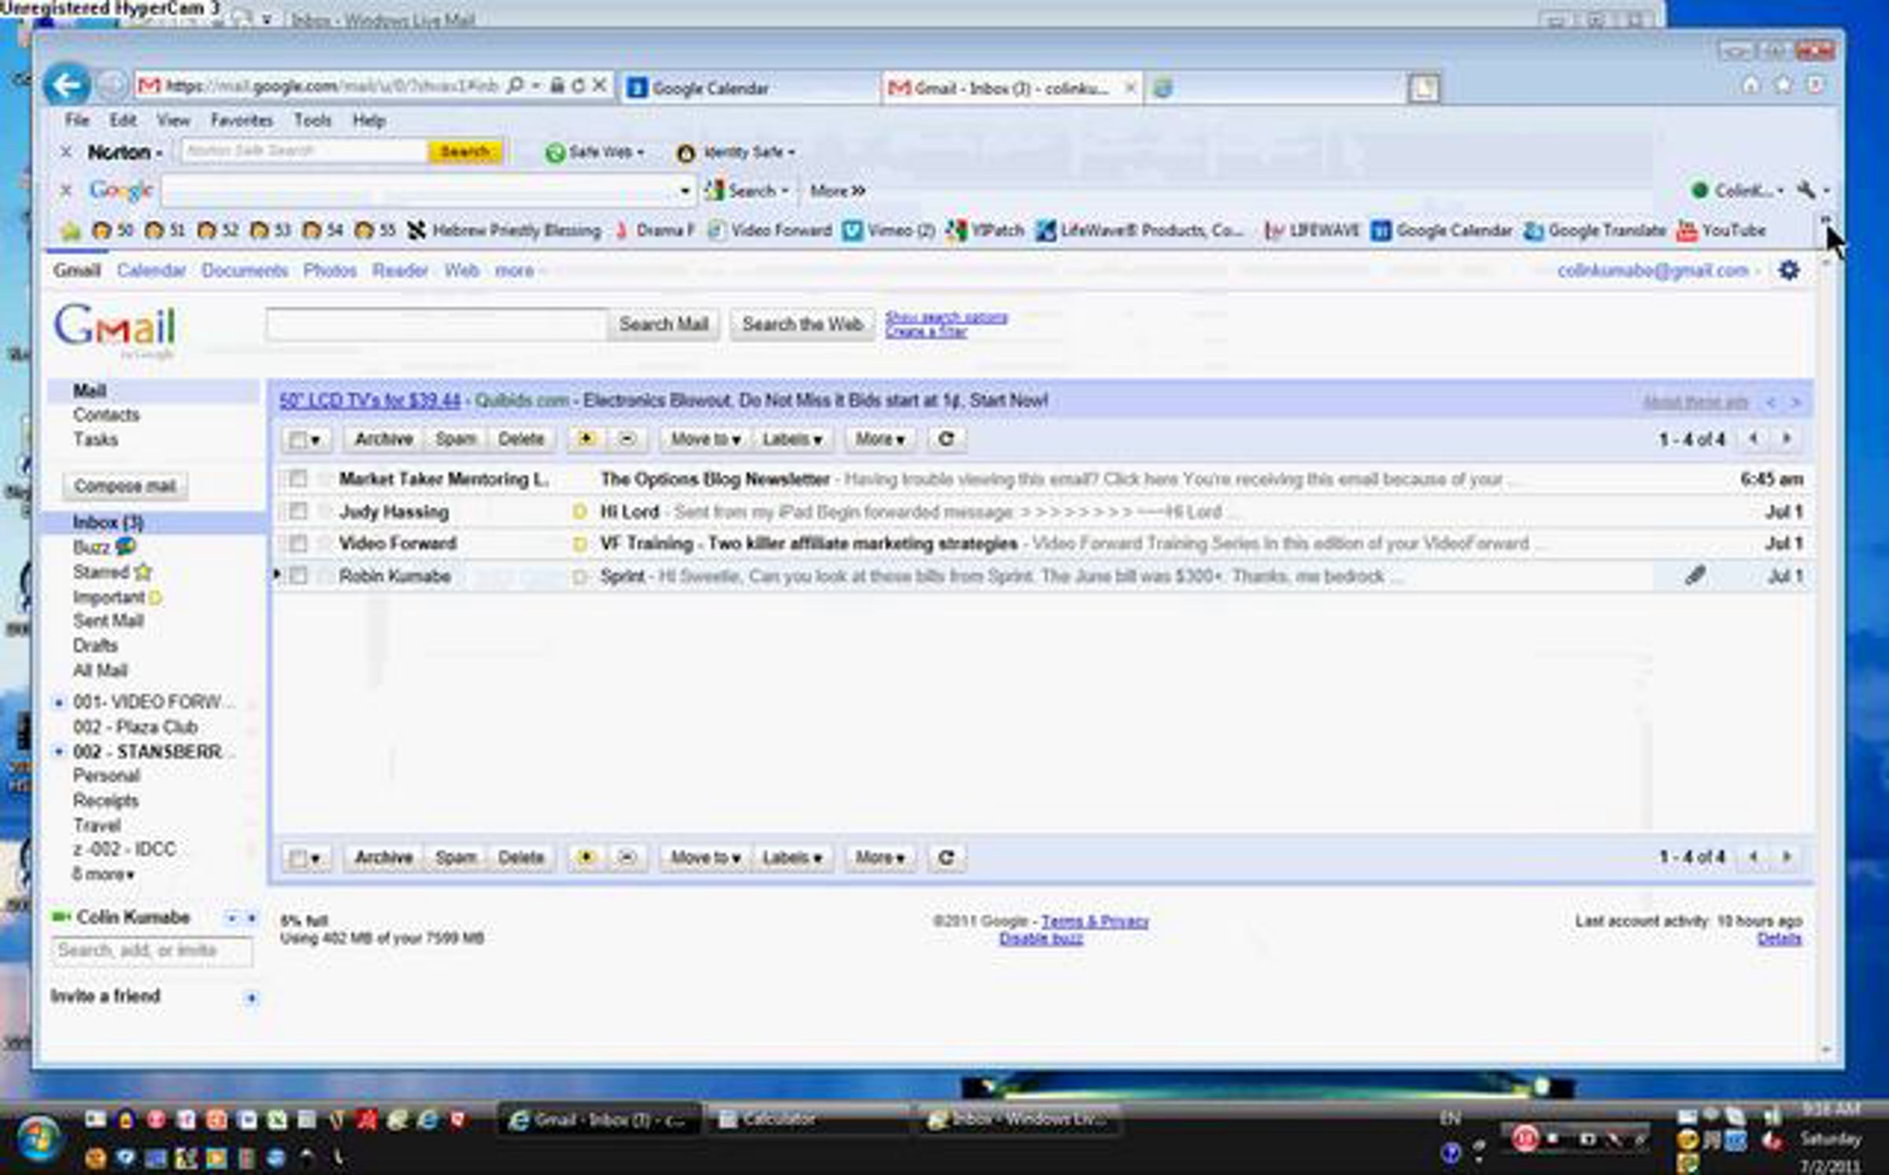Check the Judy Hassing email checkbox
1889x1175 pixels.
tap(298, 512)
